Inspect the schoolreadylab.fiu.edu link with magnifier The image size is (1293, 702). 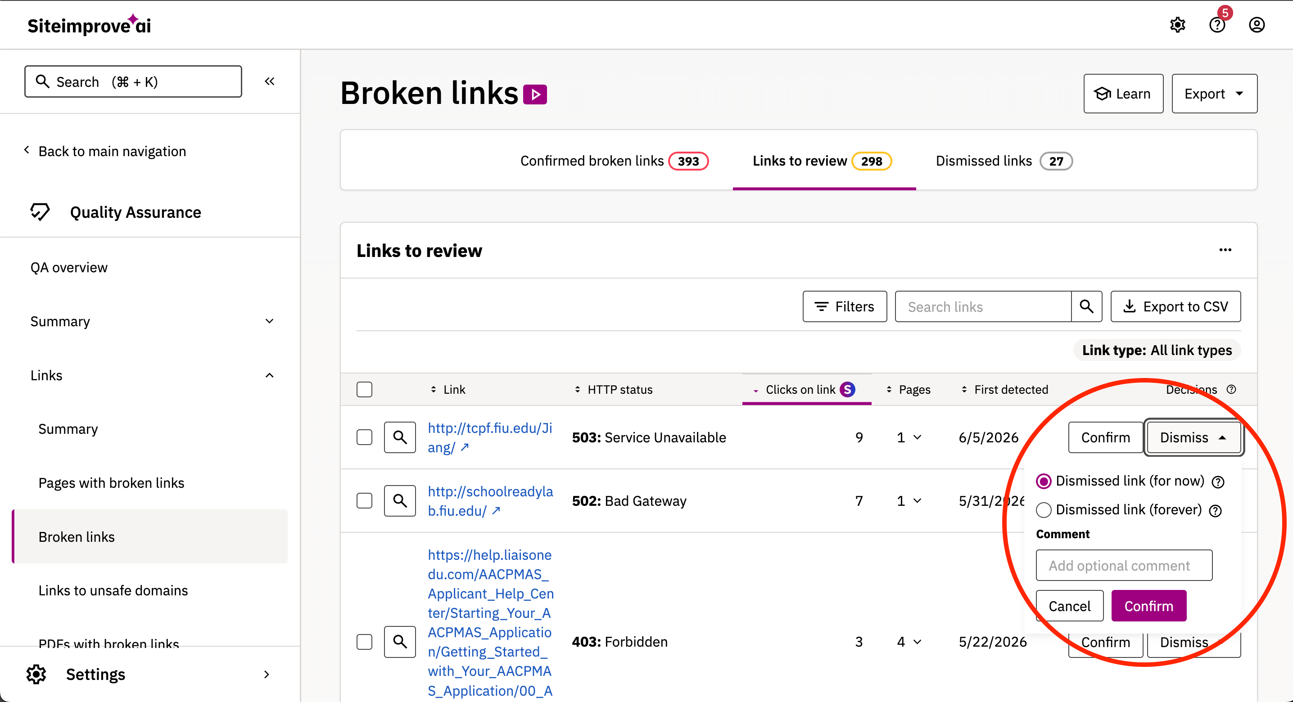[x=400, y=501]
